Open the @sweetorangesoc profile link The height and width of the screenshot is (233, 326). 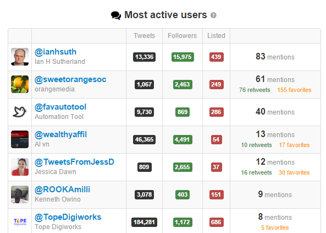click(x=70, y=79)
